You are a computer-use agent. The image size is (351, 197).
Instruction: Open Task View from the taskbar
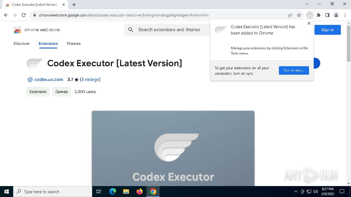point(99,192)
